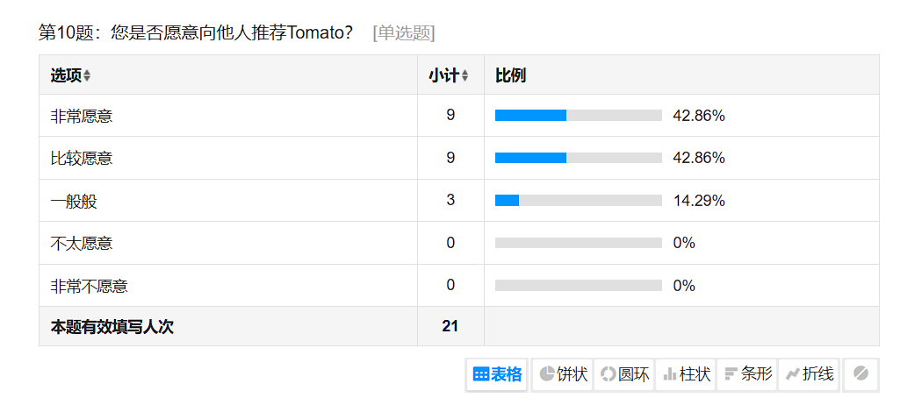Click the 比例 column header
922x405 pixels.
point(510,75)
